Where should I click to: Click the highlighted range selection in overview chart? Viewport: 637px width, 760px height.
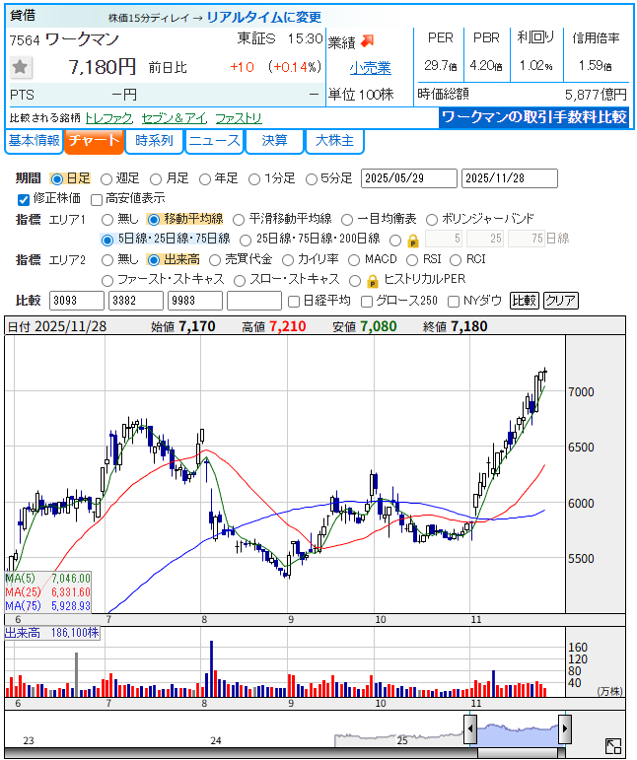coord(518,734)
